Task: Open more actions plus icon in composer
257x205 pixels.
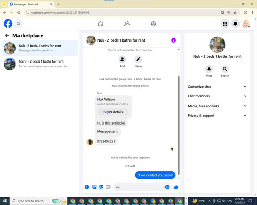Action: 87,187
